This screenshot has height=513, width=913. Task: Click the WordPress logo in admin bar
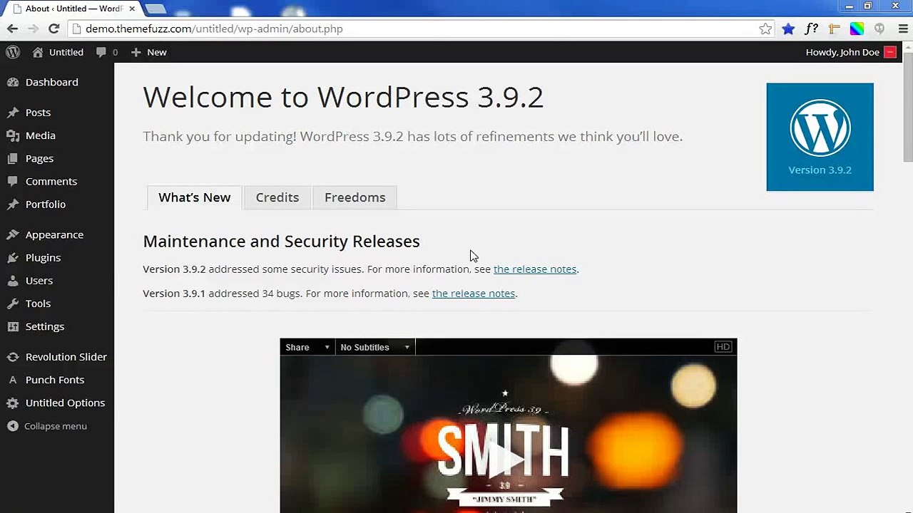coord(13,52)
